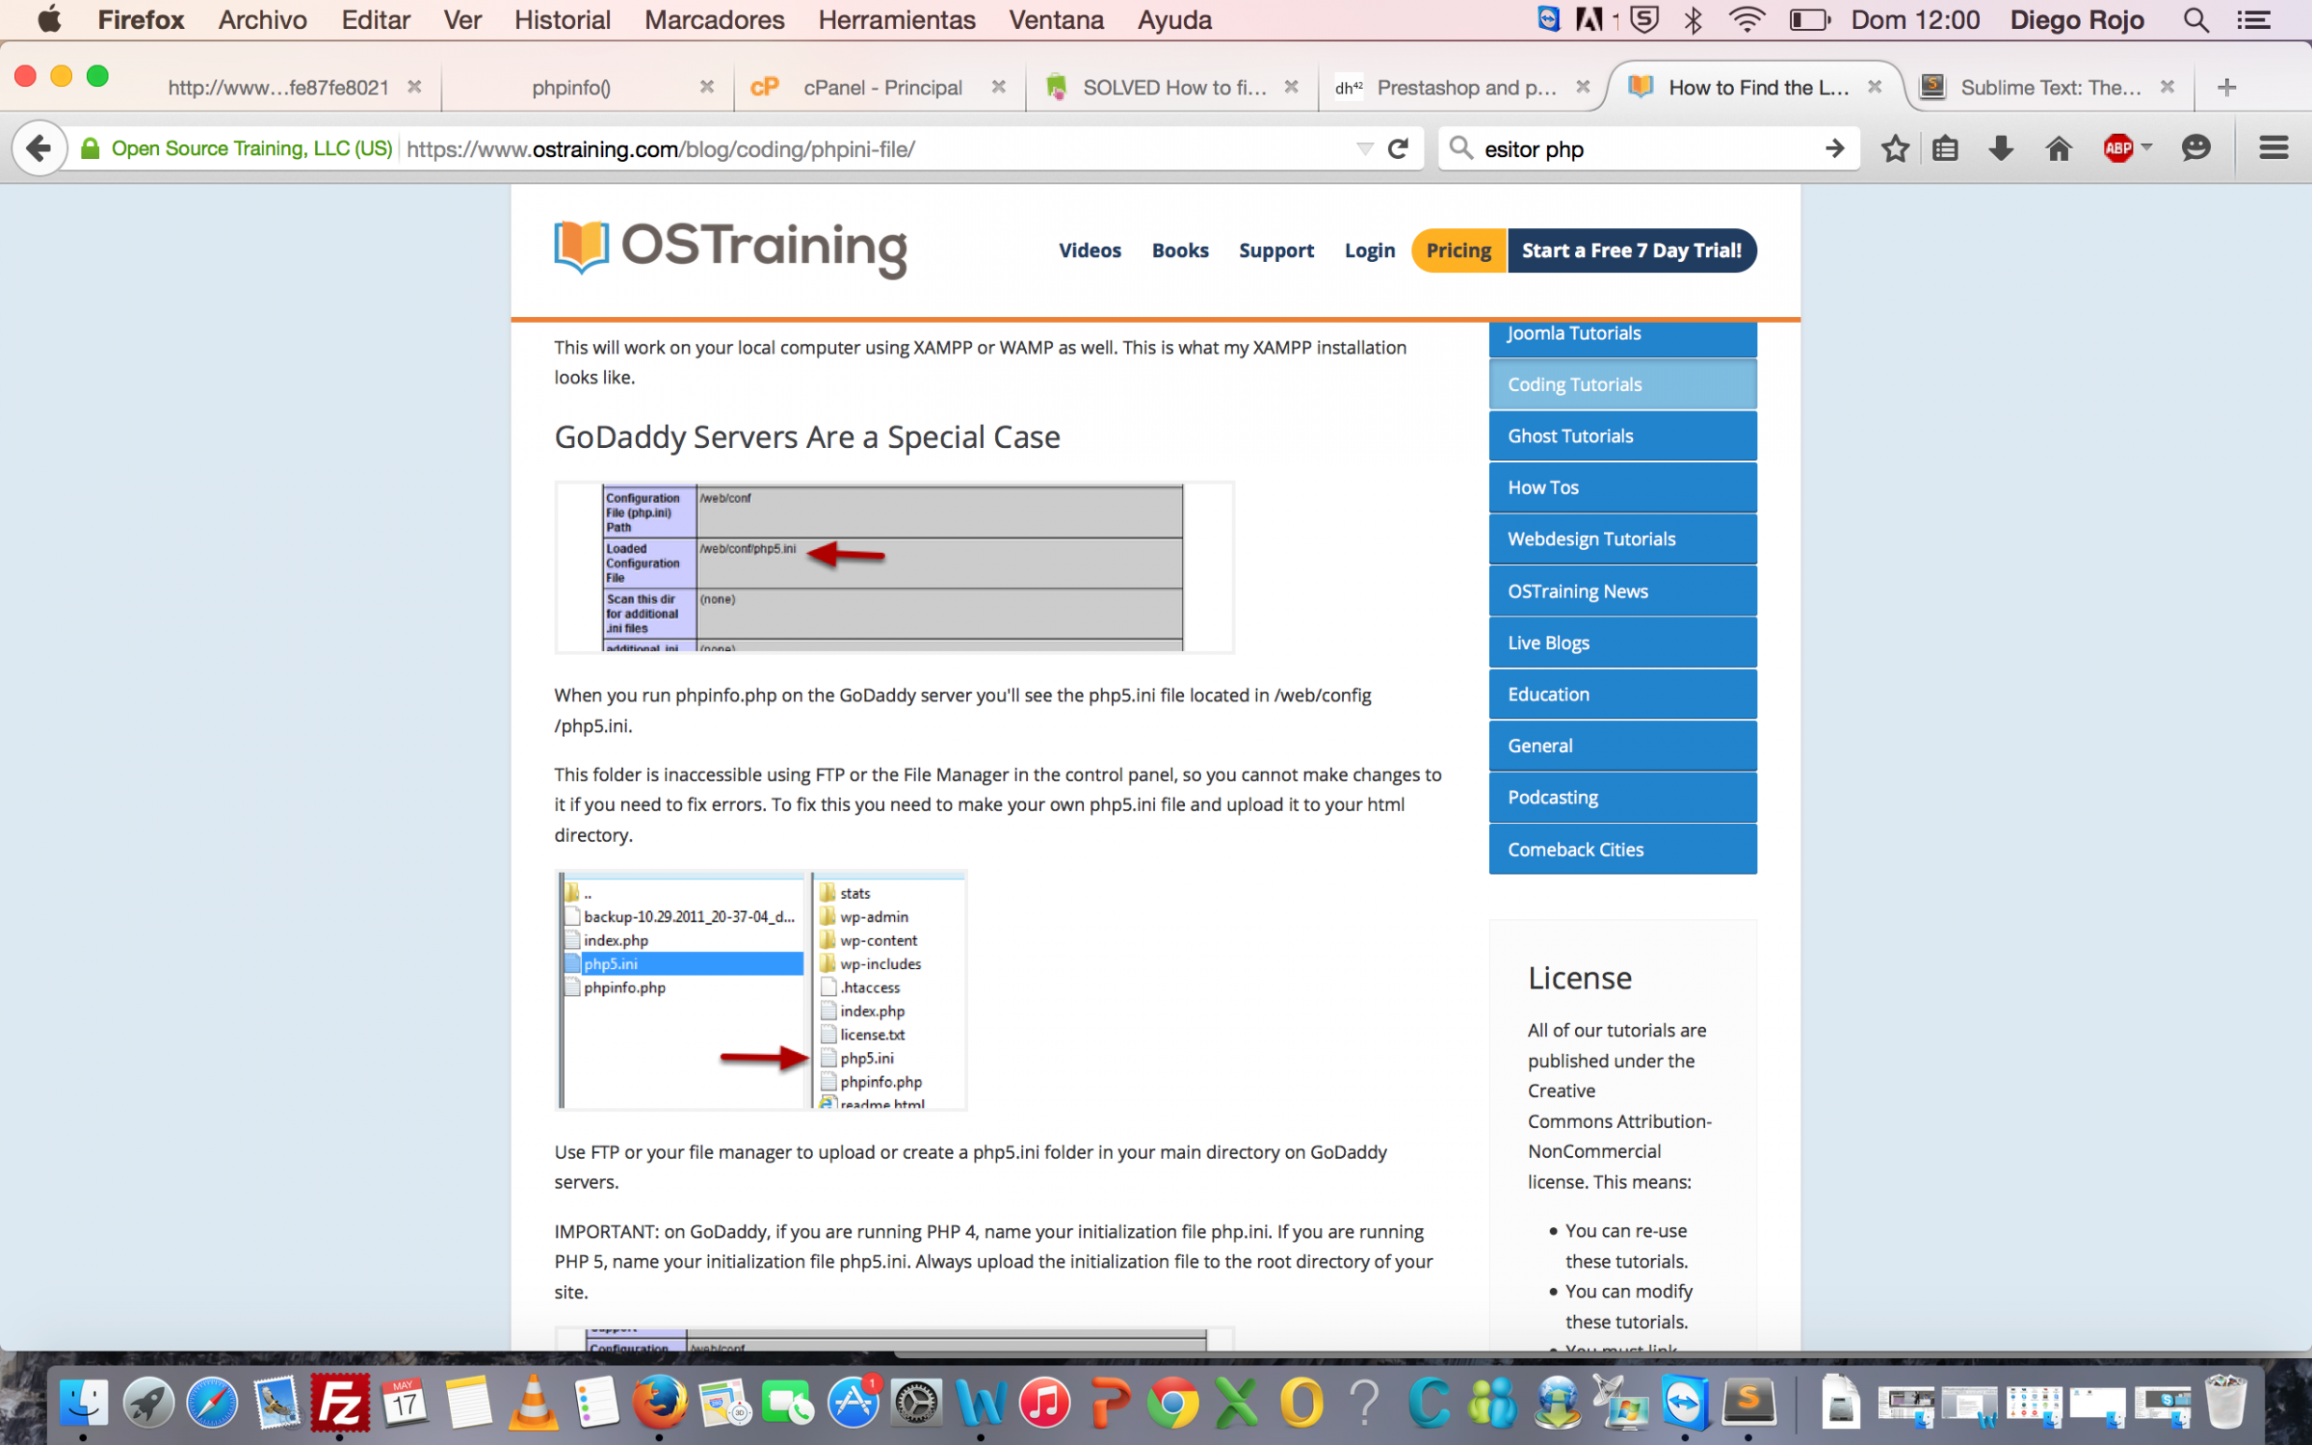Click the FTP php5.ini screenshot thumbnail
Image resolution: width=2312 pixels, height=1445 pixels.
coord(761,990)
